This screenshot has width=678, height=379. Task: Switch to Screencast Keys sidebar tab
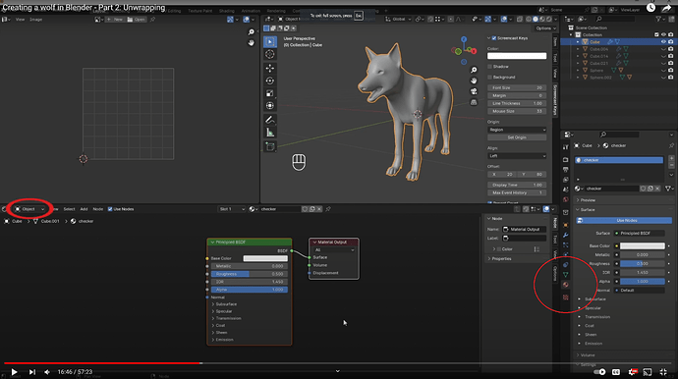click(x=555, y=100)
